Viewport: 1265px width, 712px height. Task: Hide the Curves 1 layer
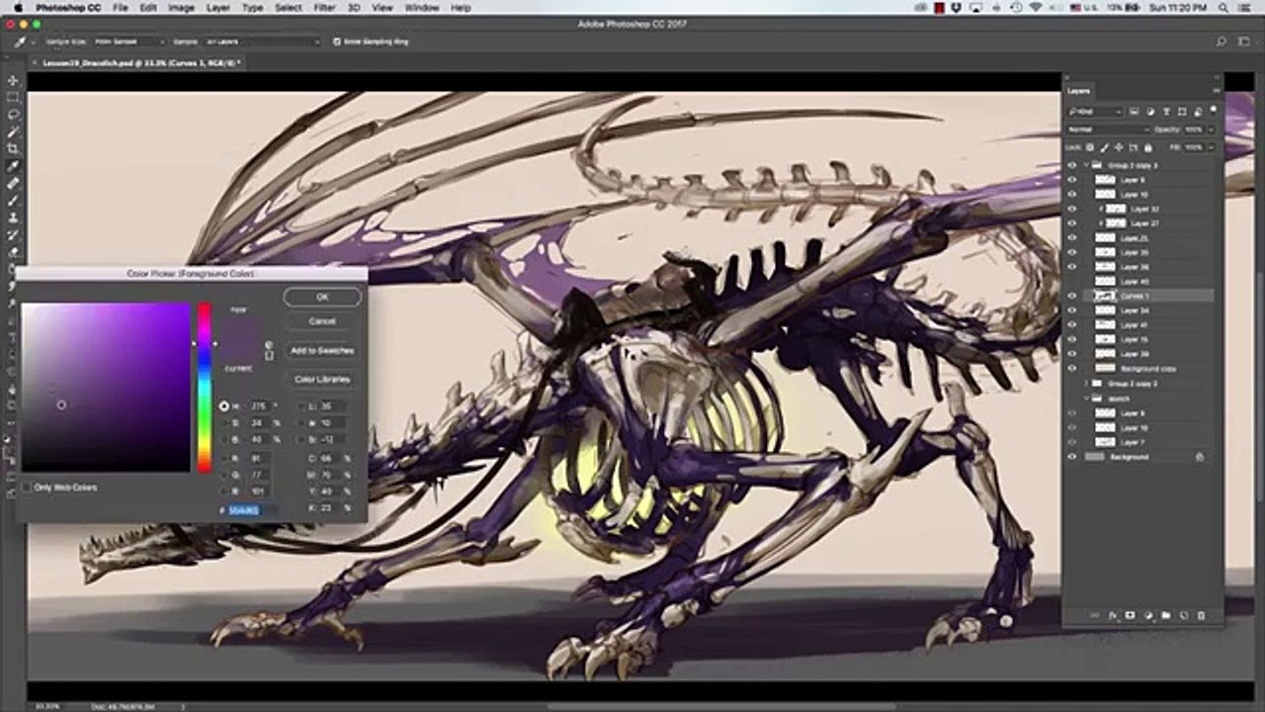pyautogui.click(x=1072, y=296)
